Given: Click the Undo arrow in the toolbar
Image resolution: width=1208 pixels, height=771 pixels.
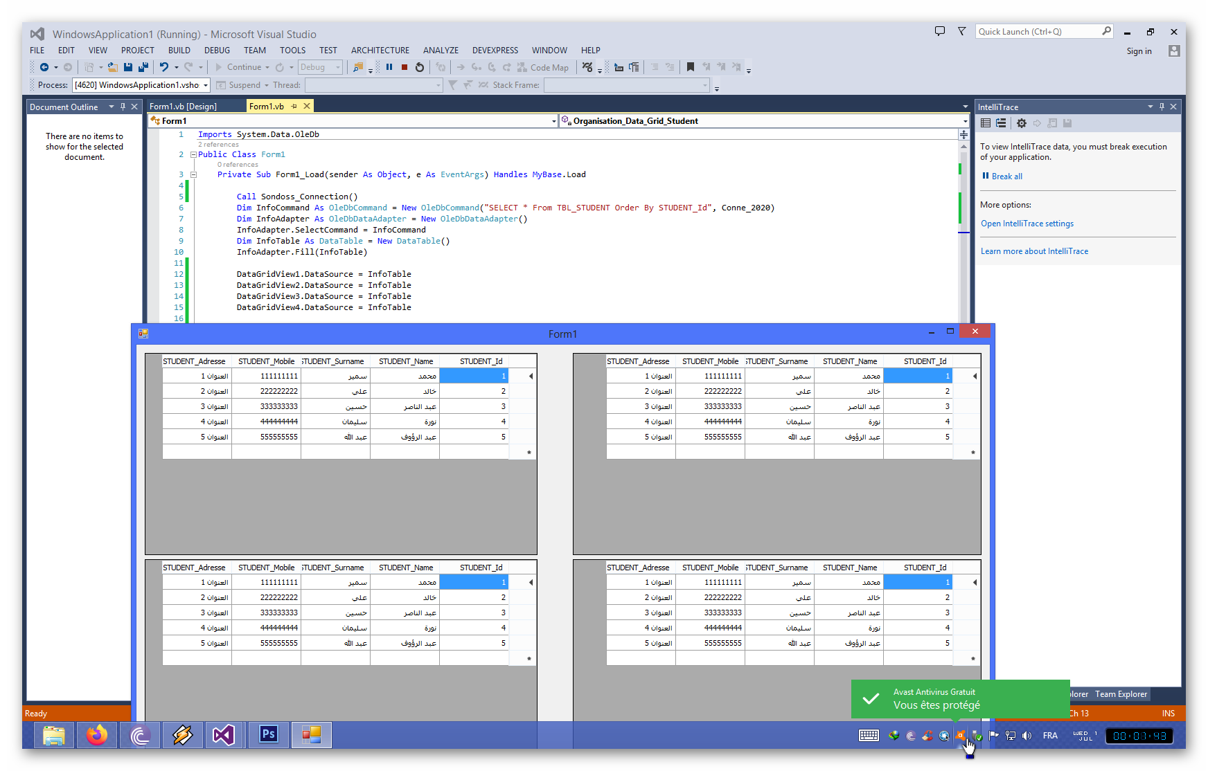Looking at the screenshot, I should coord(164,67).
